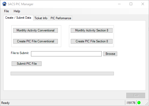Click the SACS PIC Manager app icon
Screen dimensions: 149x106
[x=4, y=4]
